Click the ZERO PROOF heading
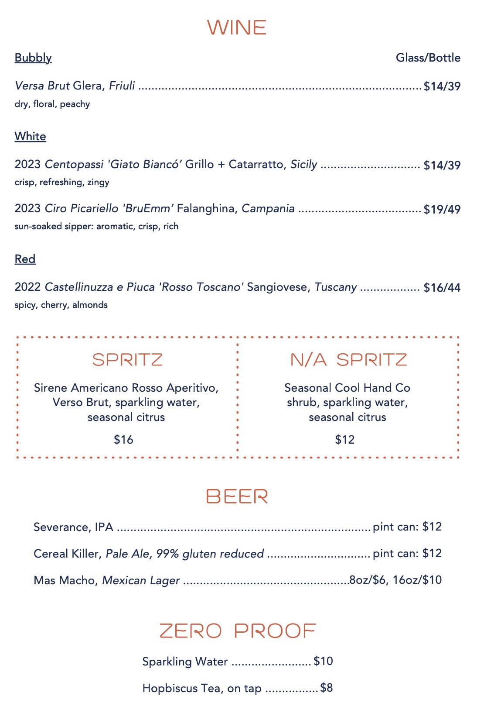This screenshot has height=710, width=477. (x=238, y=631)
